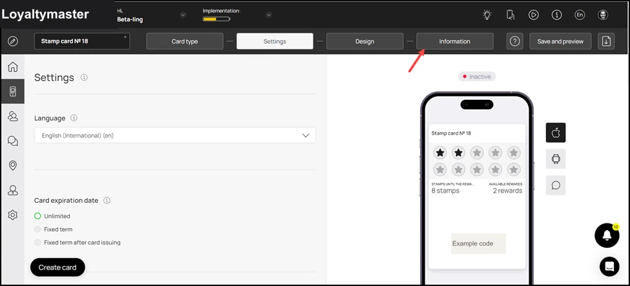This screenshot has height=286, width=630.
Task: Switch preview to Apple wallet view
Action: point(556,133)
